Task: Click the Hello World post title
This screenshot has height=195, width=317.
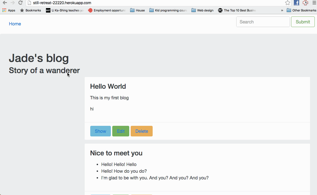Action: click(108, 86)
